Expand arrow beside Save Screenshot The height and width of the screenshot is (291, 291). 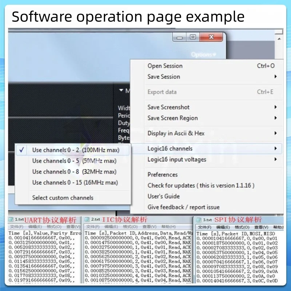[x=276, y=107]
